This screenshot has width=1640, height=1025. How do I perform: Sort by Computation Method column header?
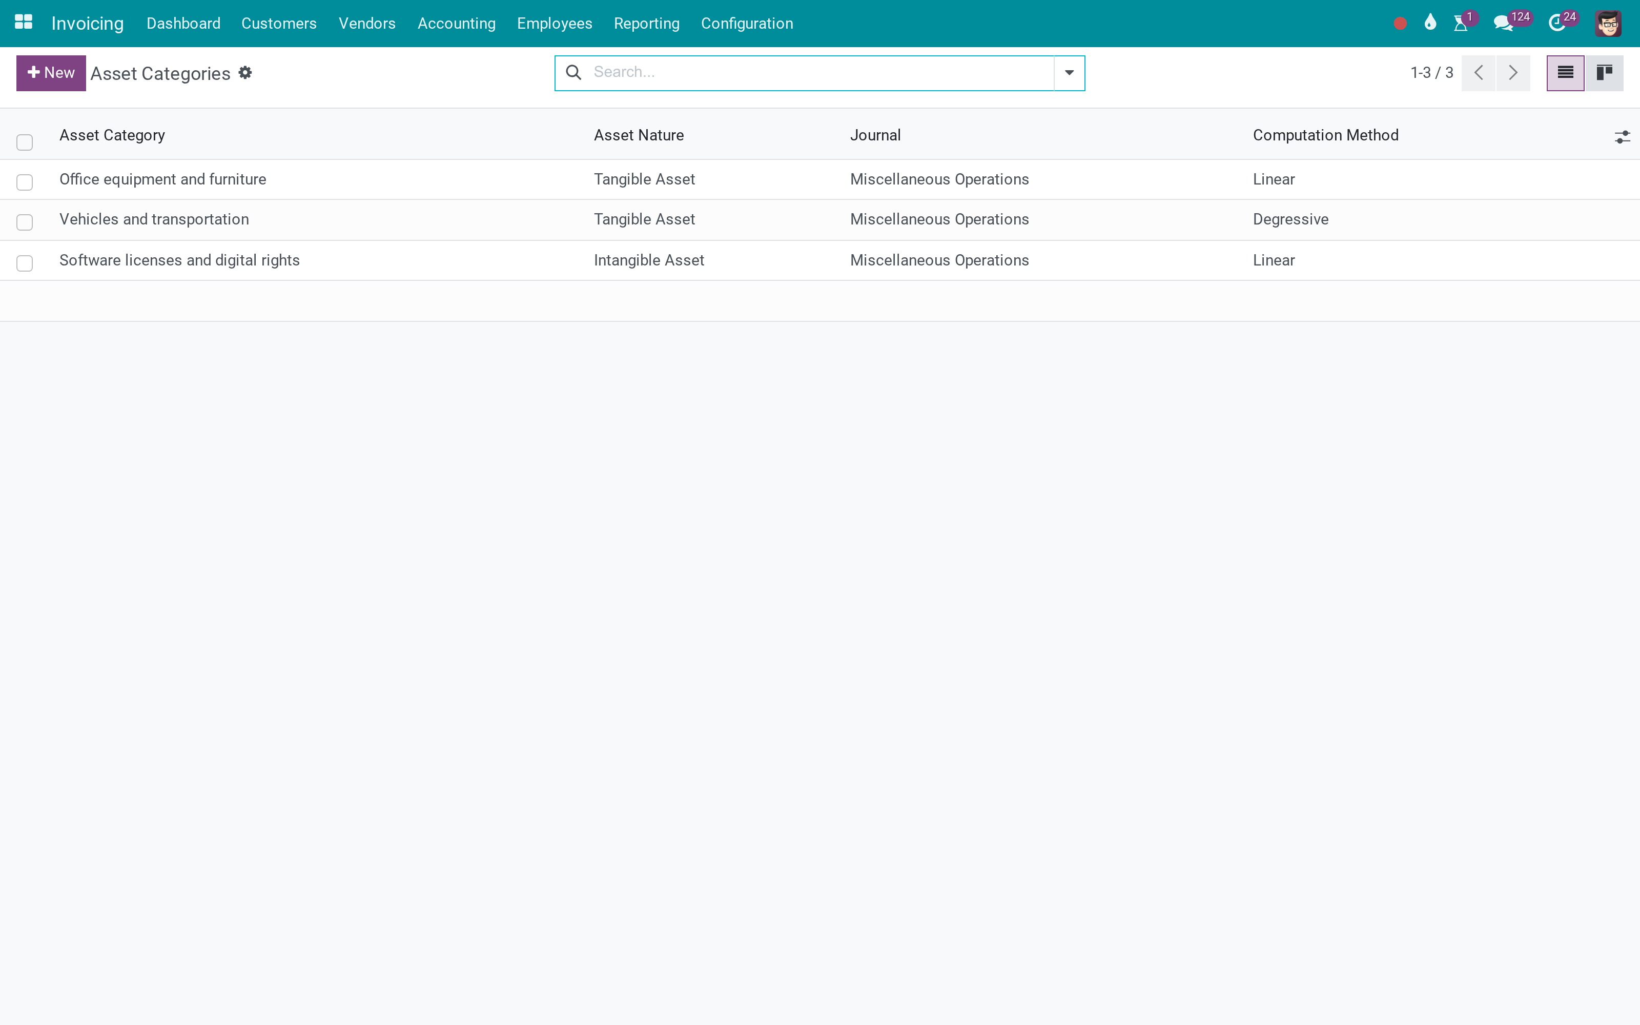[x=1325, y=135]
